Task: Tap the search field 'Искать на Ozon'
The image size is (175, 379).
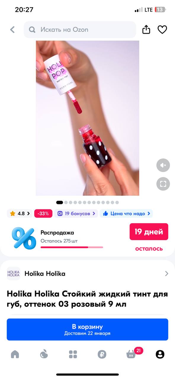Action: click(80, 30)
